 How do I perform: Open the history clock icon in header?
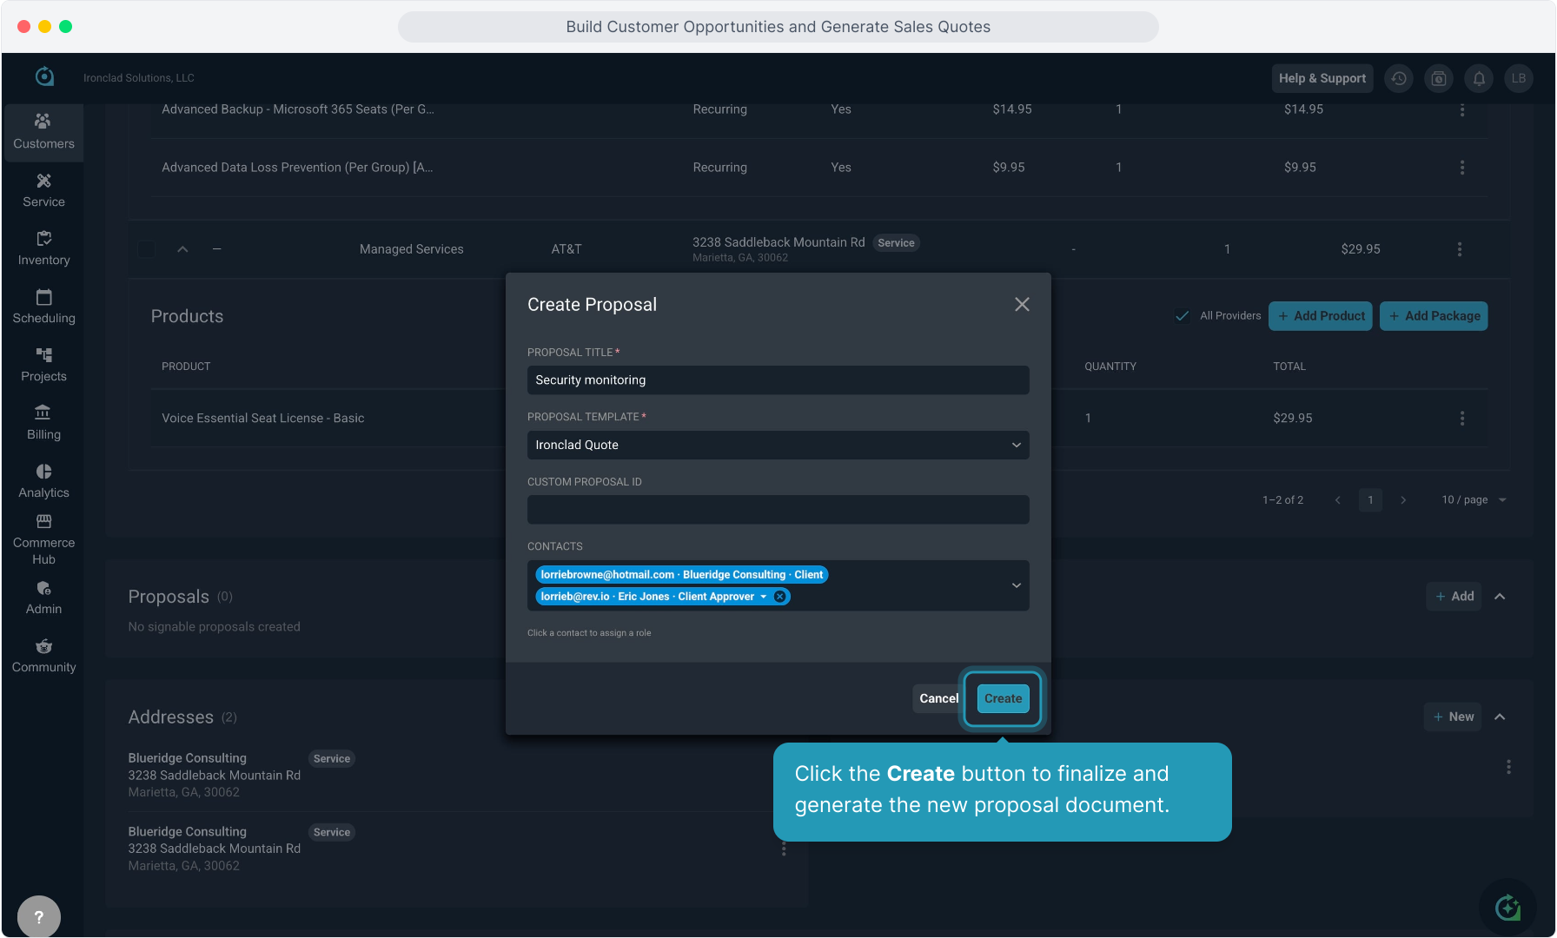(1399, 78)
